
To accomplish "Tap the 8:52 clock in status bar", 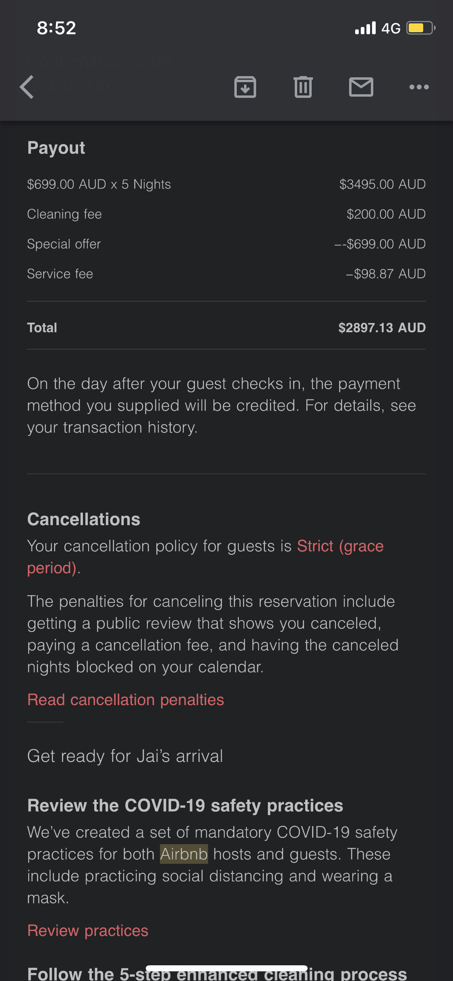I will [x=56, y=28].
